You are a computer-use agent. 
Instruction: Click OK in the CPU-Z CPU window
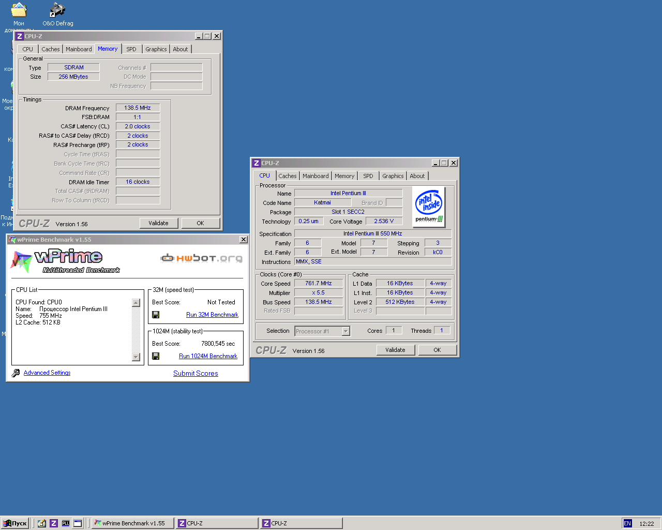click(438, 350)
